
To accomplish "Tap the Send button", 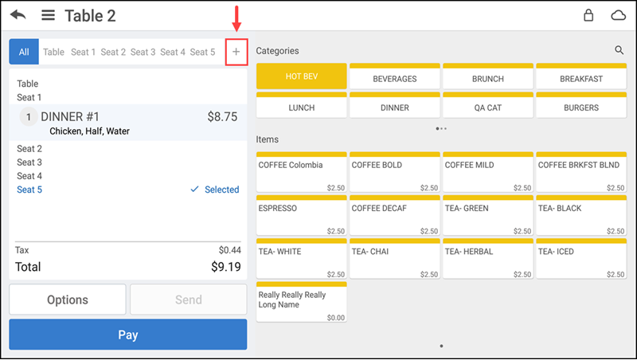I will tap(189, 299).
